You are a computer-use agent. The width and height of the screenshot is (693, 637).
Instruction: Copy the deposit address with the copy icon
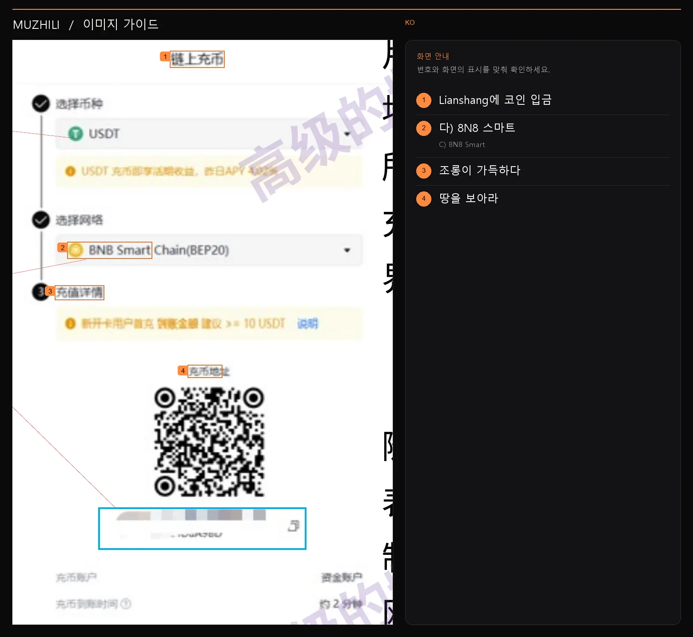click(293, 526)
